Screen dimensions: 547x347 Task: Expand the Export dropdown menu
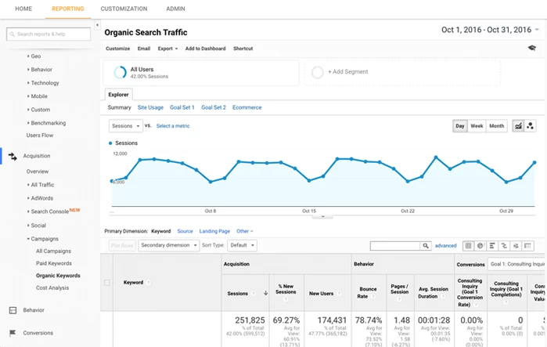167,49
